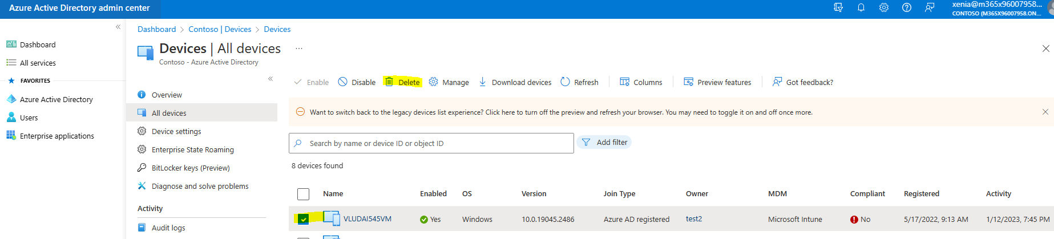Collapse the left navigation sidebar
1054x239 pixels.
point(118,27)
